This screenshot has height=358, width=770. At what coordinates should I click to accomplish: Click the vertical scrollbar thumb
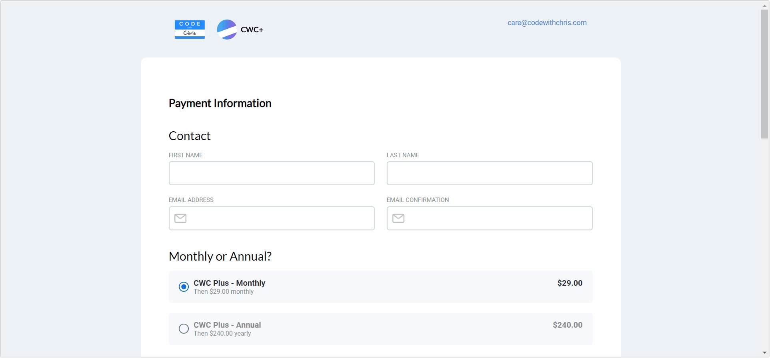point(764,74)
